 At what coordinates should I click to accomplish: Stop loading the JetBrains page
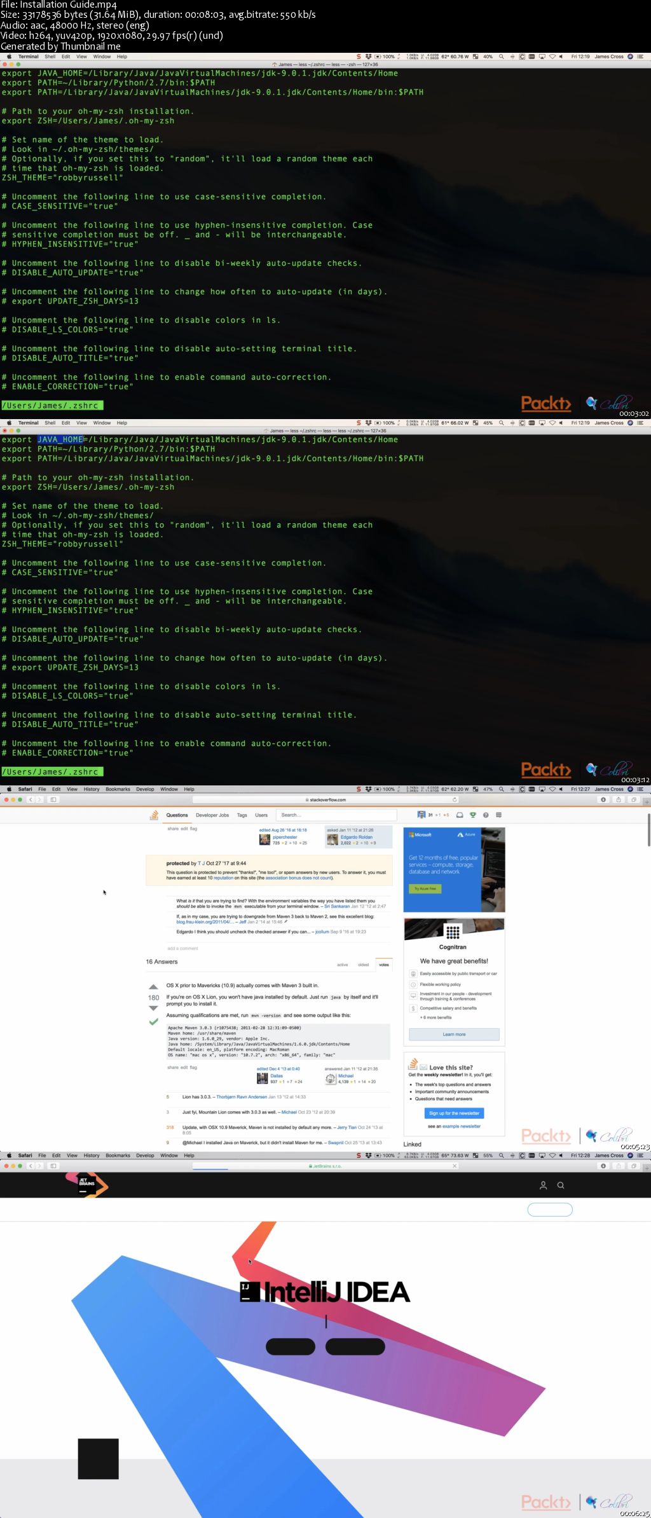coord(455,1166)
